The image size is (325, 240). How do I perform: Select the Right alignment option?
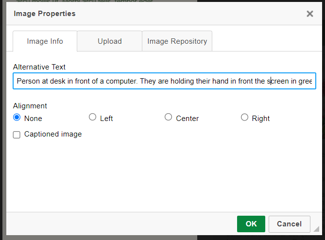[244, 117]
